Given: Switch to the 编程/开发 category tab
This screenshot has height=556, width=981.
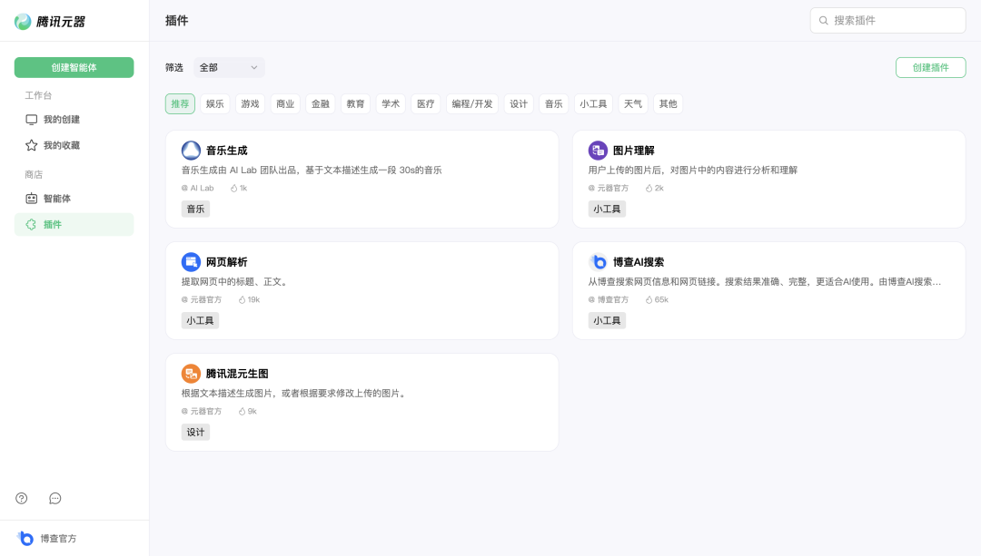Looking at the screenshot, I should (x=472, y=103).
